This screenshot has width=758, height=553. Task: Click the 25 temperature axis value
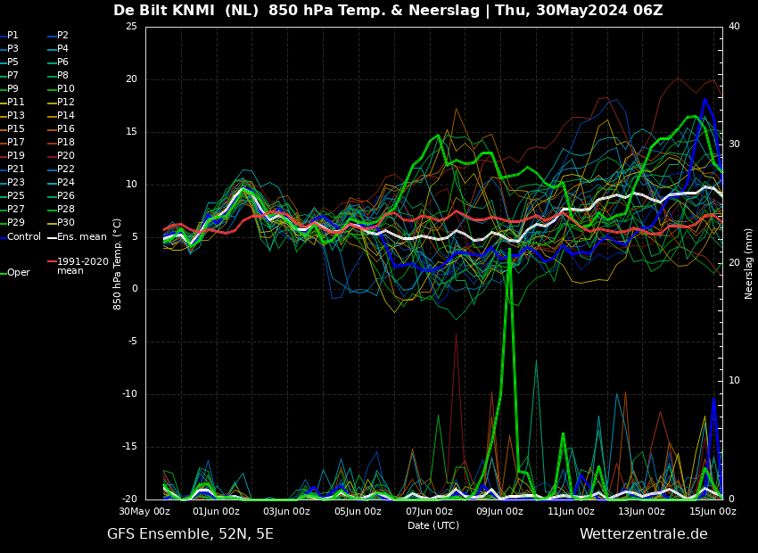131,27
